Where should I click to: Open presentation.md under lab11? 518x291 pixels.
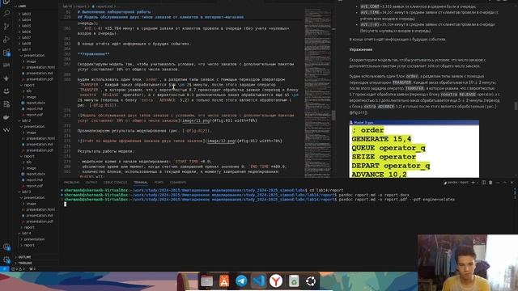[40, 74]
